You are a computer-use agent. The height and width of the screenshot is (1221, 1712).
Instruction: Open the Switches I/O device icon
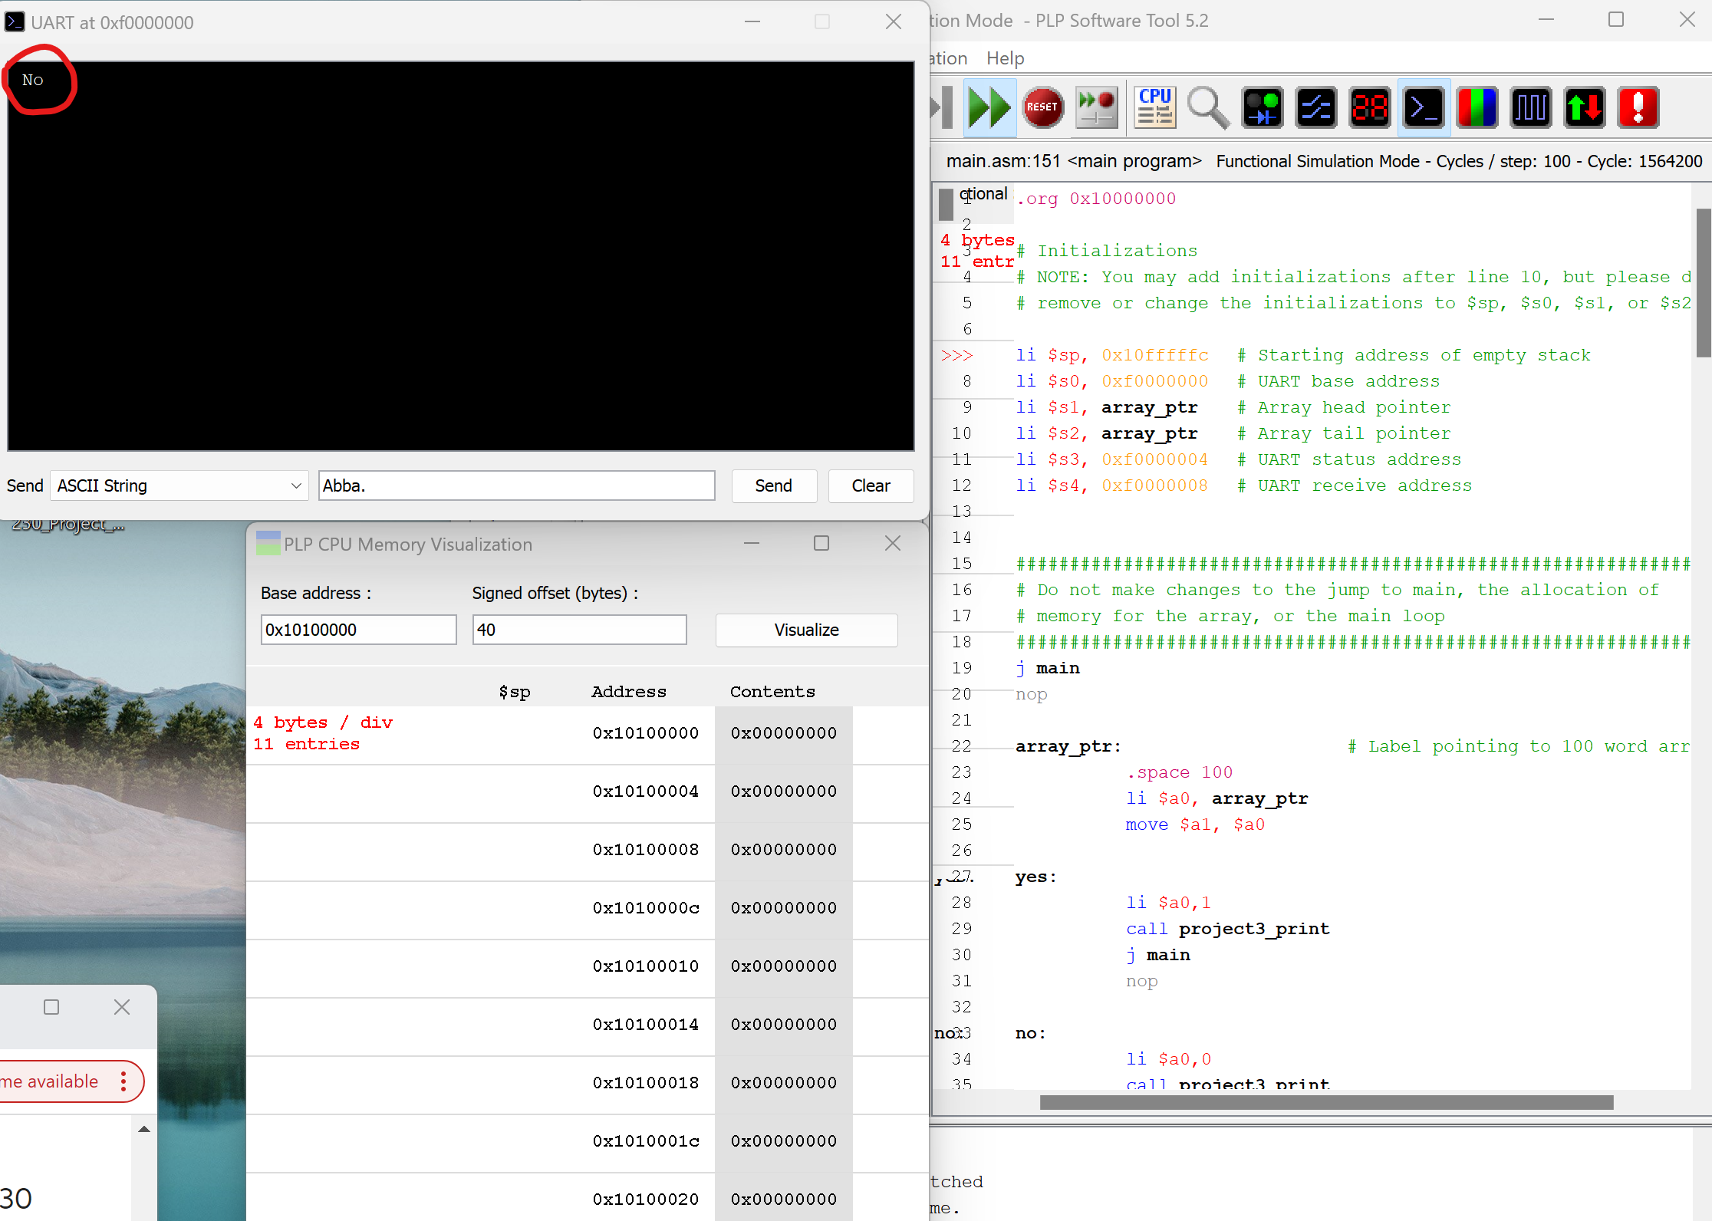tap(1316, 107)
